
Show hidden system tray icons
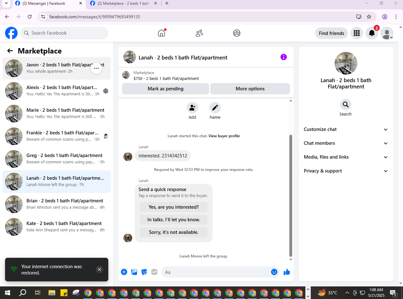pyautogui.click(x=347, y=293)
